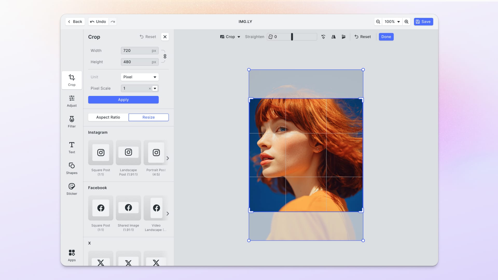Screen dimensions: 498x280
Task: Switch to the Resize mode
Action: (x=148, y=117)
